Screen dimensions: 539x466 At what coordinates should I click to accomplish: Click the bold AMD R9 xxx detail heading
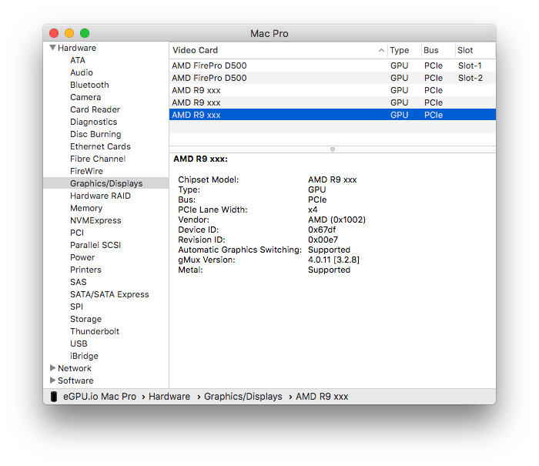(x=200, y=159)
